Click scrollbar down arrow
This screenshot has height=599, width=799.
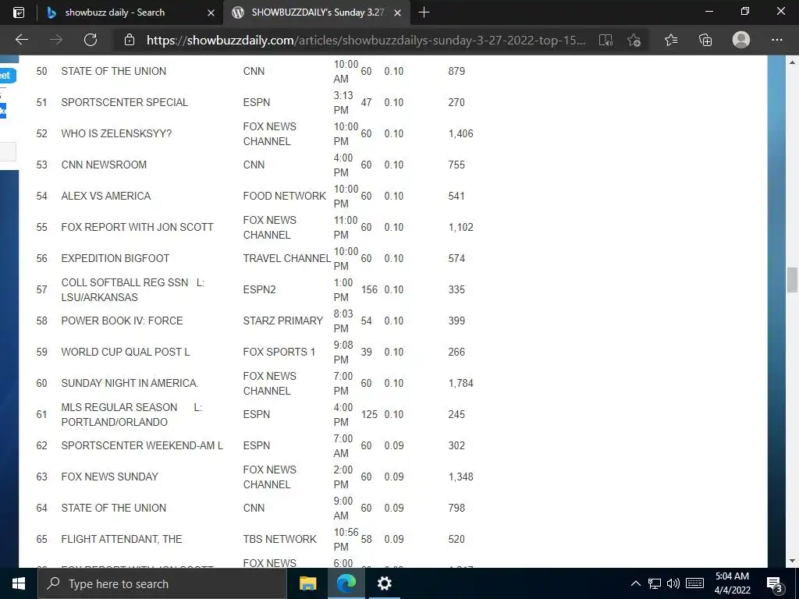click(x=792, y=562)
